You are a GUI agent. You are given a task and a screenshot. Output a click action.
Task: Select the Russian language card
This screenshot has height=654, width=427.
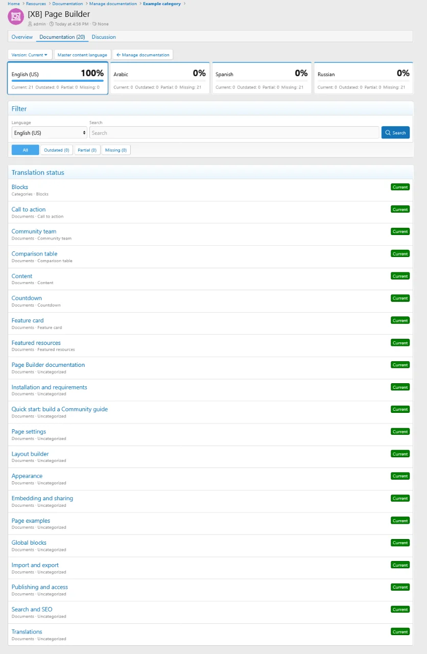click(364, 78)
